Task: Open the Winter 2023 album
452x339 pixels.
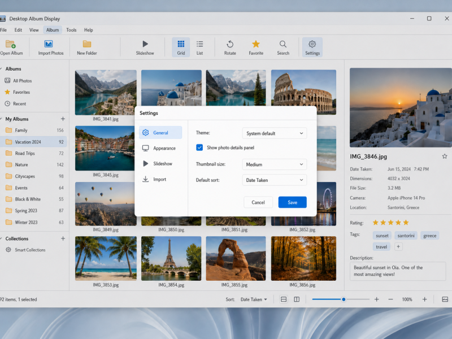Action: pos(34,222)
